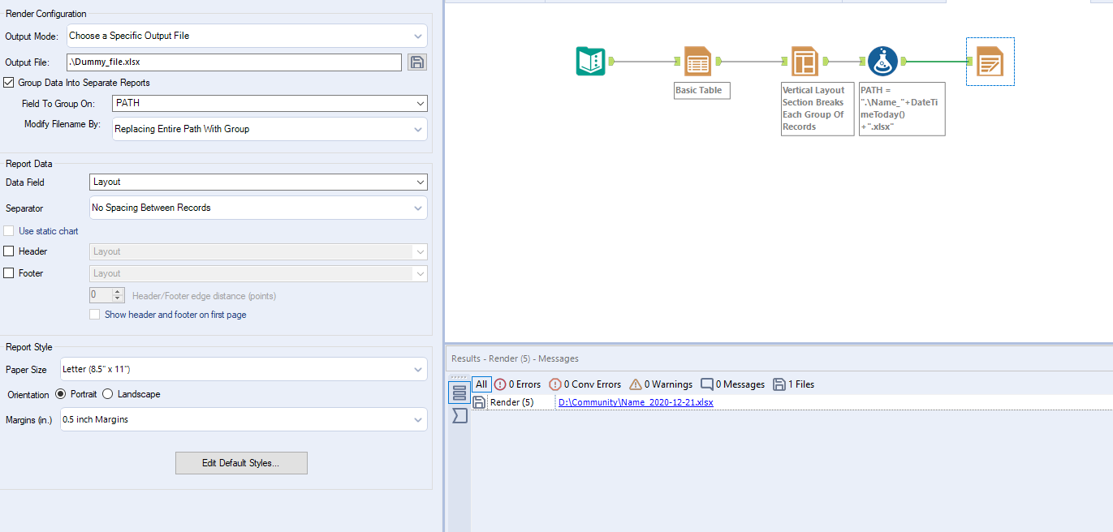Click the Edit Default Styles button
The height and width of the screenshot is (532, 1113).
[241, 462]
